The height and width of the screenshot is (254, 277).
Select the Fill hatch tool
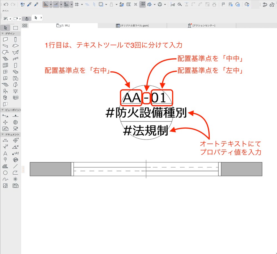5,166
